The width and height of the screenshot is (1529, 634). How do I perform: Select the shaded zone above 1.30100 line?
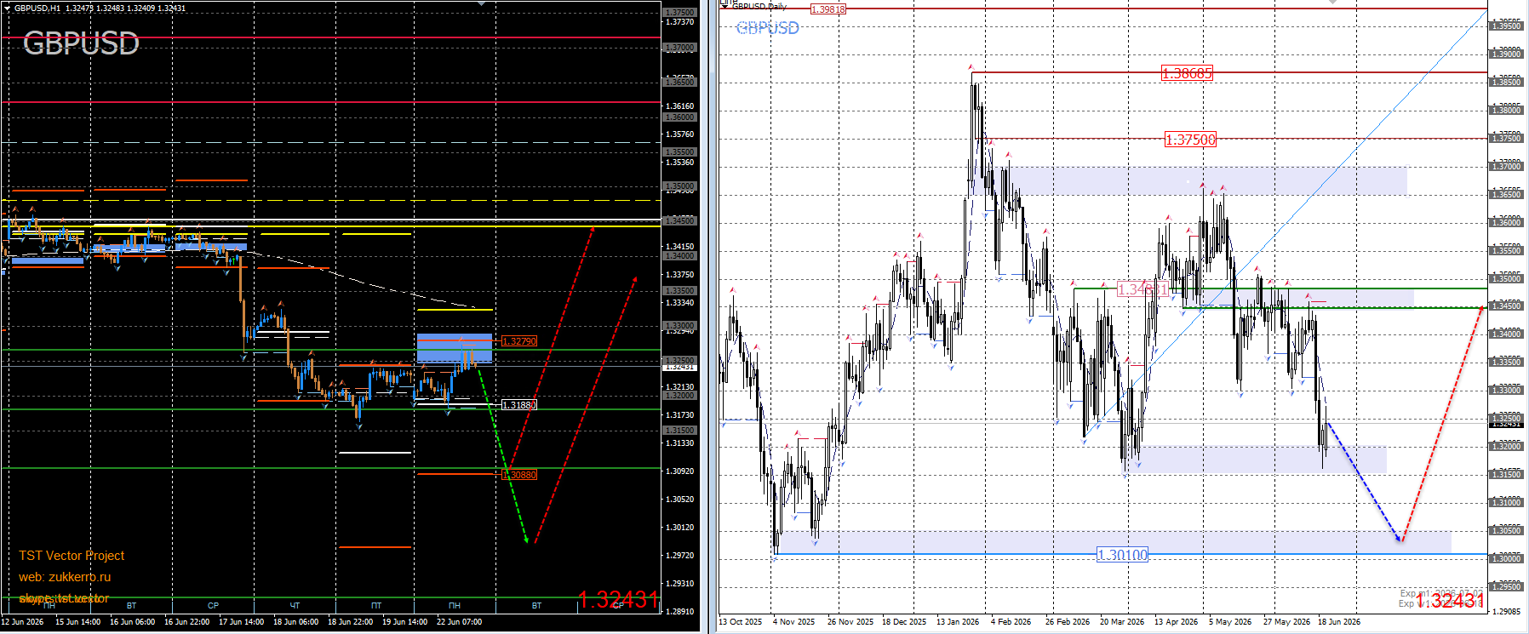[x=1114, y=542]
